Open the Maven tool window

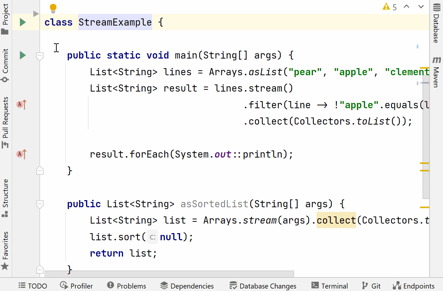(x=436, y=72)
